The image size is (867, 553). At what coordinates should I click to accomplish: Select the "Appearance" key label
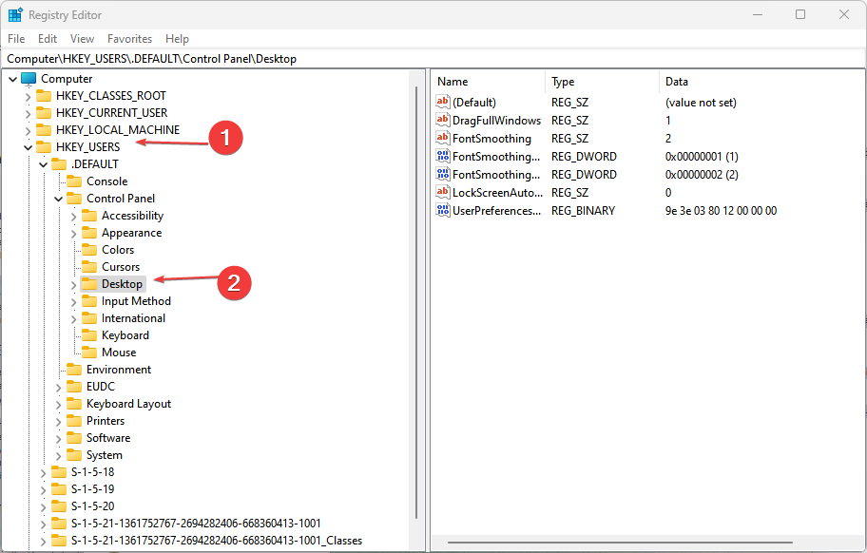[x=131, y=233]
